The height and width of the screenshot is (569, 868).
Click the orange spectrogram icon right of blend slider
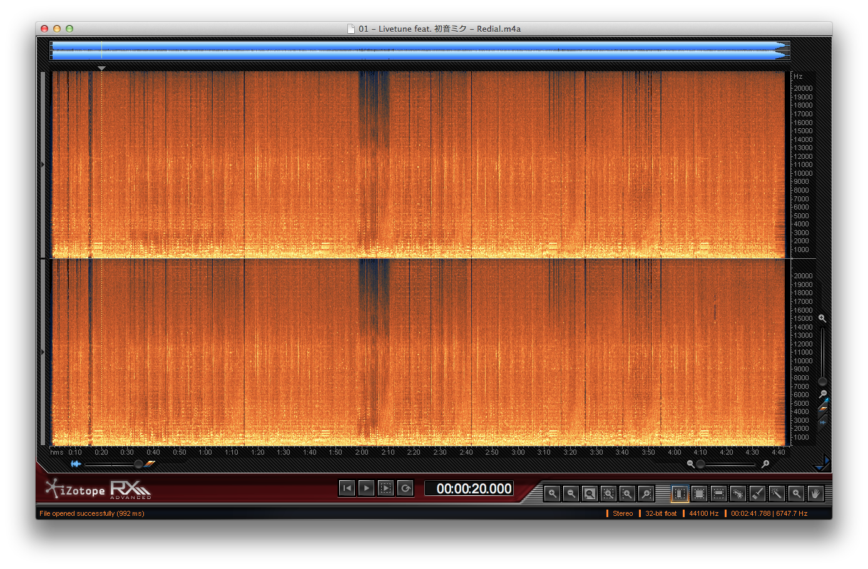click(x=150, y=464)
